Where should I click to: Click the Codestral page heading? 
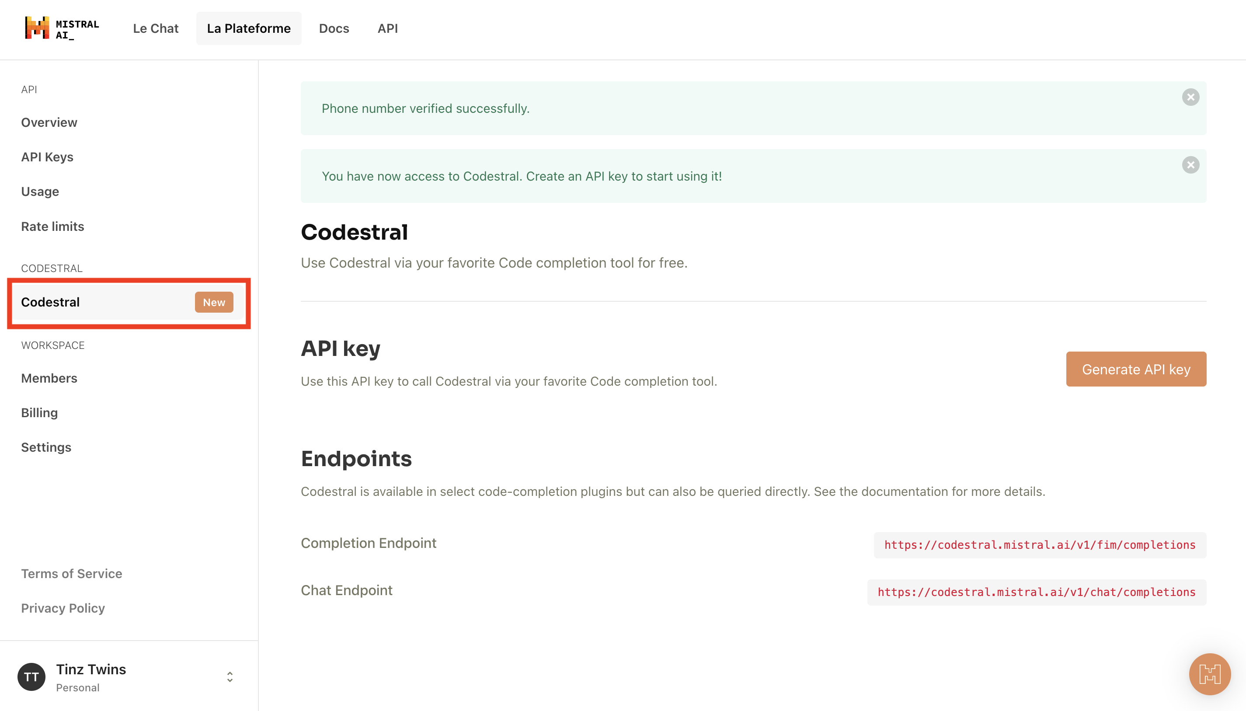click(x=354, y=232)
